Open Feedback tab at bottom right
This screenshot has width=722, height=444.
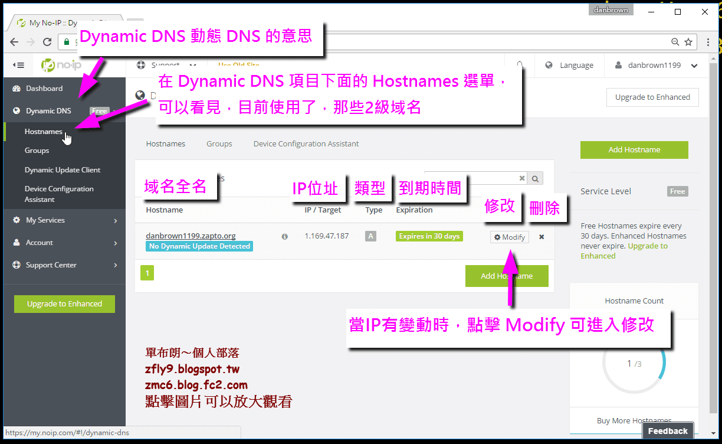click(x=668, y=431)
